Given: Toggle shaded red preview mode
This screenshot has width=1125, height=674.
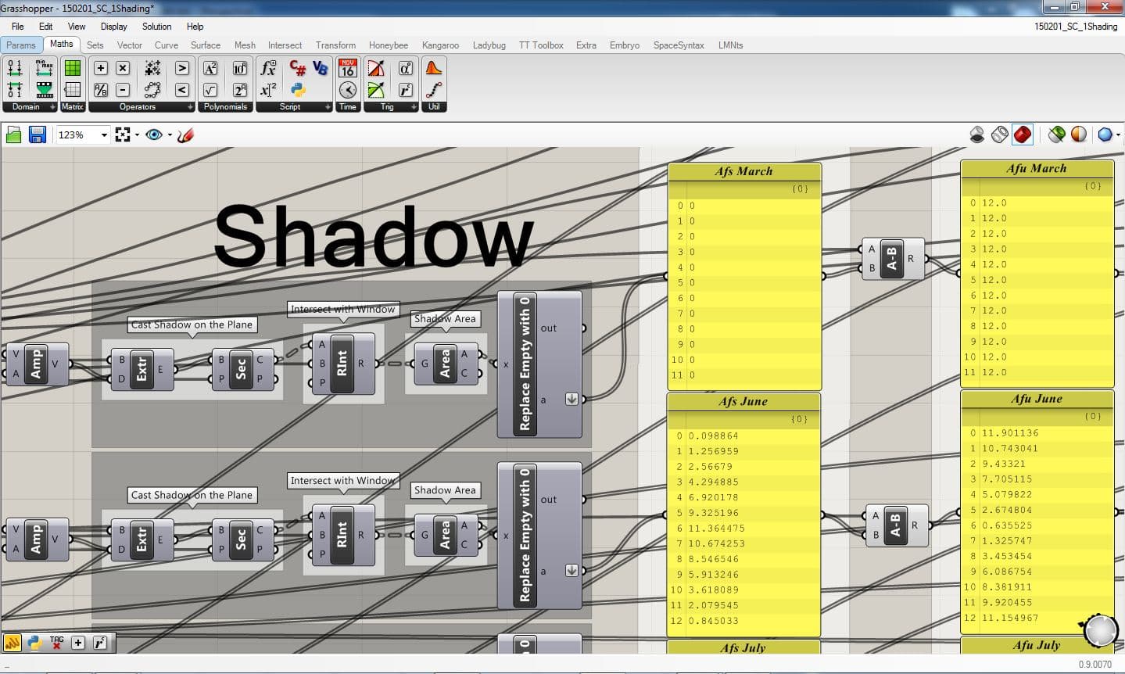Looking at the screenshot, I should click(1022, 135).
